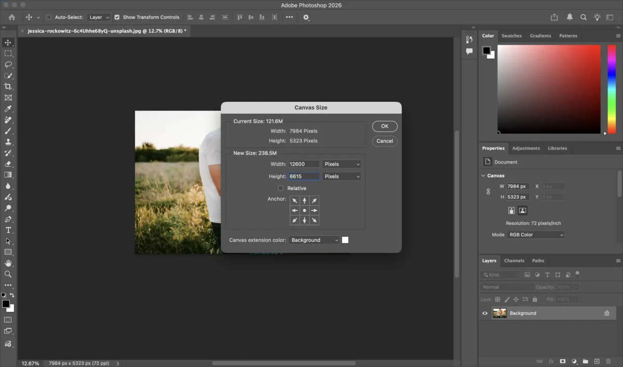Image resolution: width=623 pixels, height=367 pixels.
Task: Hide the Background layer with eye icon
Action: tap(485, 313)
